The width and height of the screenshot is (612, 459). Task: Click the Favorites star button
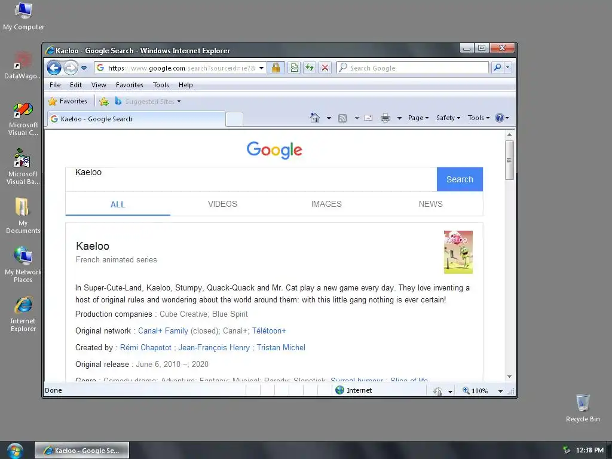(x=68, y=101)
